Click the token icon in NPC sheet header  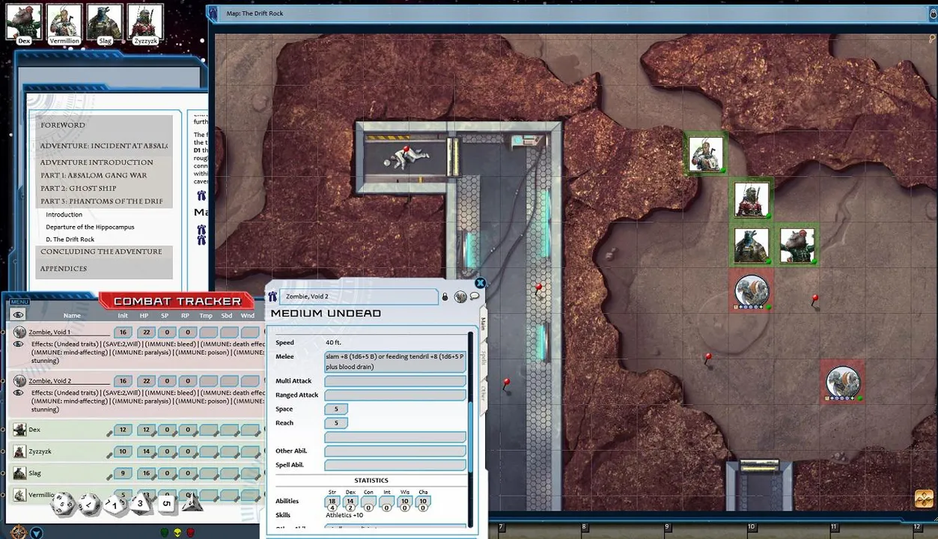point(460,297)
